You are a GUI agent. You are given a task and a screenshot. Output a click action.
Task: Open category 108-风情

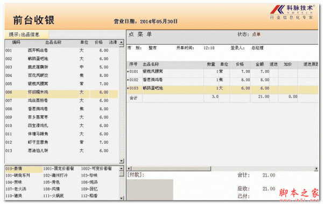52,189
